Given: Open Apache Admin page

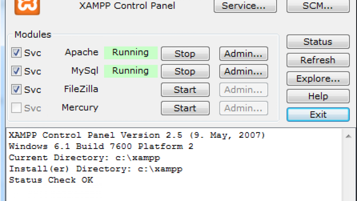Looking at the screenshot, I should tap(243, 54).
